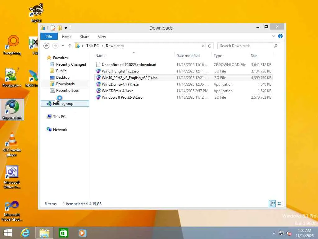Open Desktop in the navigation pane
This screenshot has width=318, height=239.
pos(63,77)
